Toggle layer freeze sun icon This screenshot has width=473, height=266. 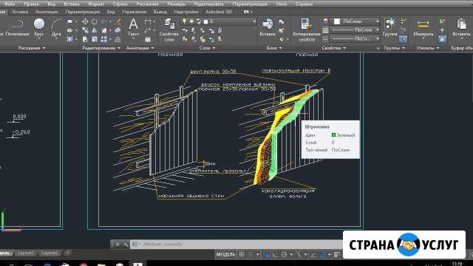[191, 21]
